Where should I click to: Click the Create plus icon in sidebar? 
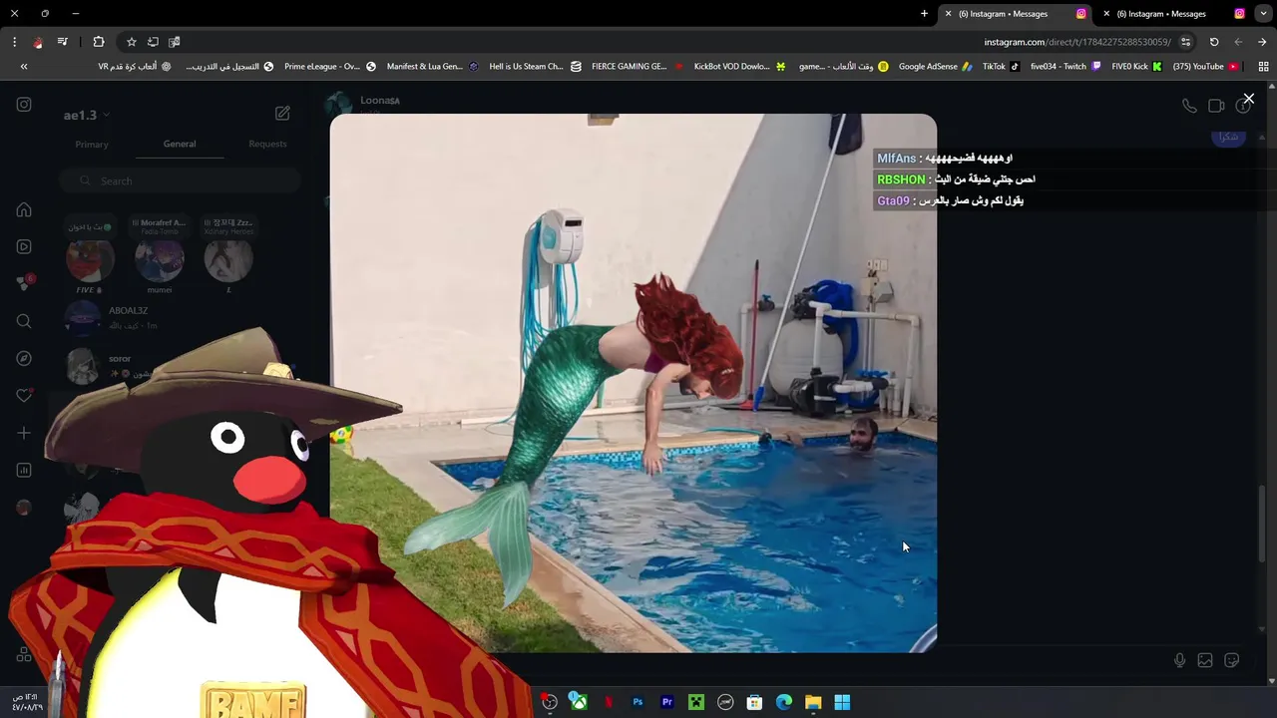coord(24,433)
